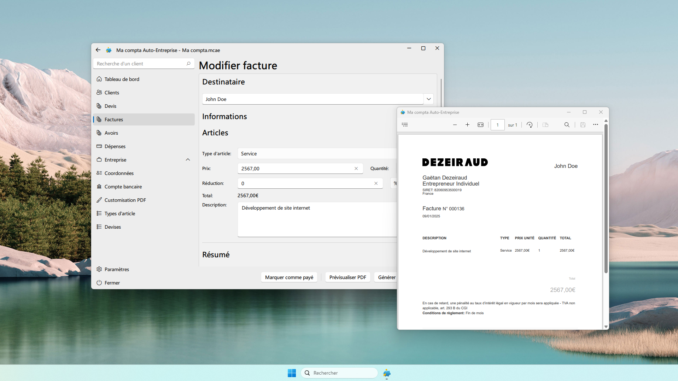
Task: Open more PDF viewer options
Action: (596, 124)
